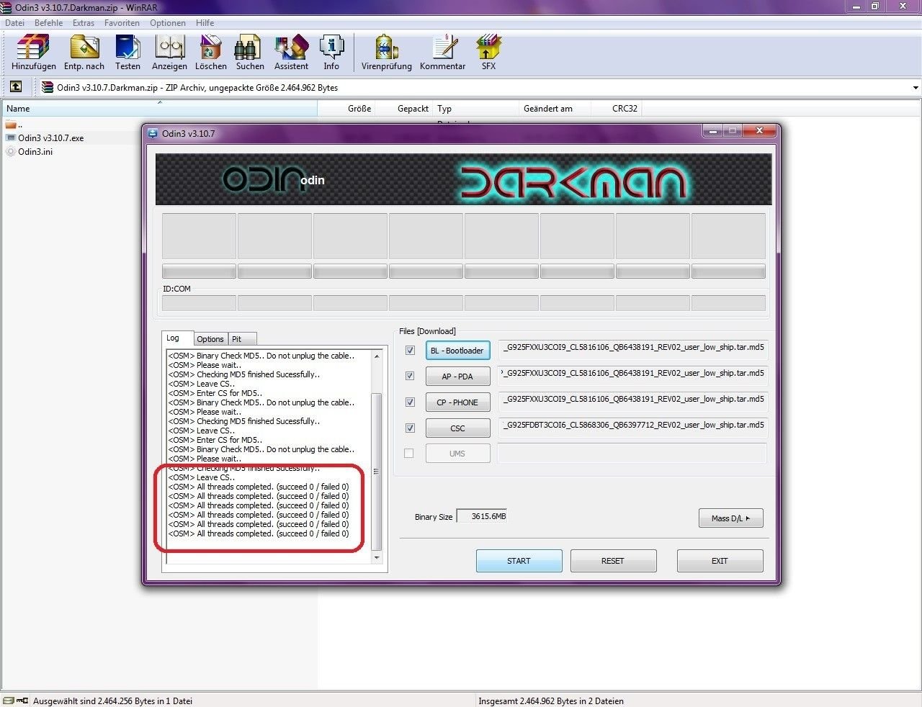Sort by the CRC32 column header
922x707 pixels.
point(617,109)
